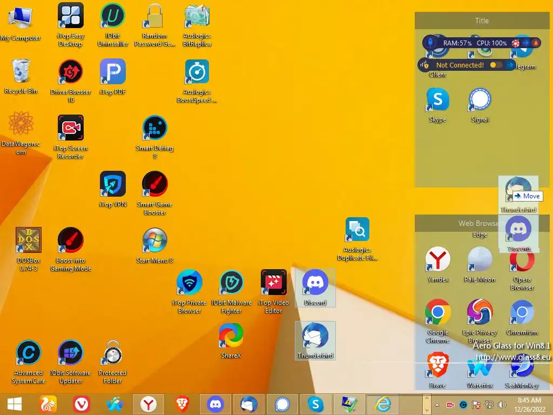
Task: Open the volume speaker tray icon
Action: (502, 405)
